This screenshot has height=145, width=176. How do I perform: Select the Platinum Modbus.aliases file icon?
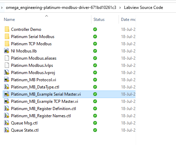pos(7,58)
